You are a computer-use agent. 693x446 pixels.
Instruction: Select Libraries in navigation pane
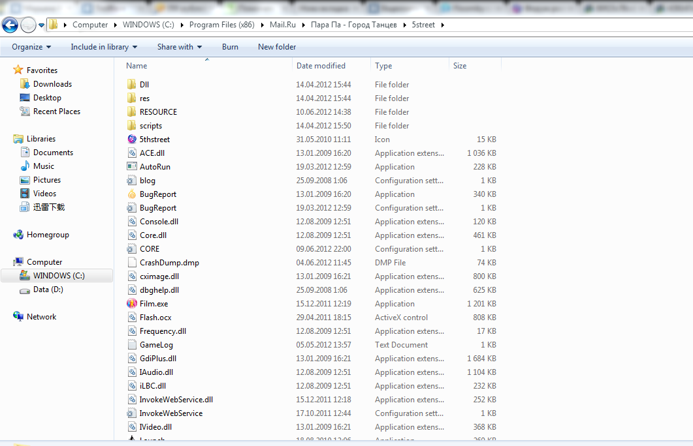[40, 138]
